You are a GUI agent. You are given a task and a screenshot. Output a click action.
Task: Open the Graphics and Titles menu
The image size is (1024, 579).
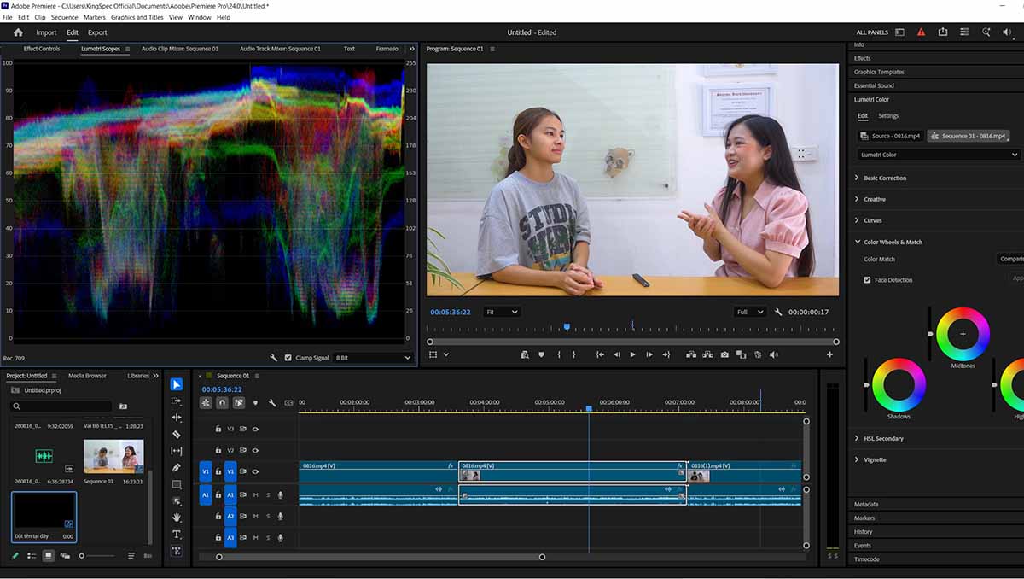[137, 17]
